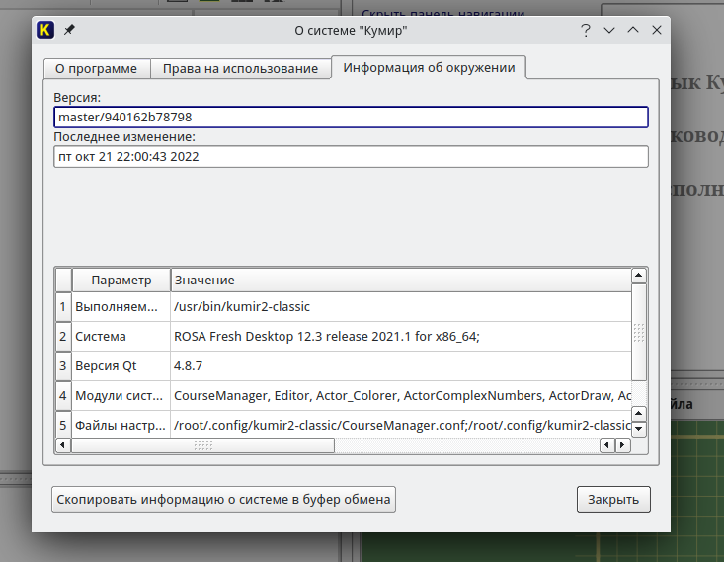Click the Значение column header
Image resolution: width=724 pixels, height=562 pixels.
401,281
